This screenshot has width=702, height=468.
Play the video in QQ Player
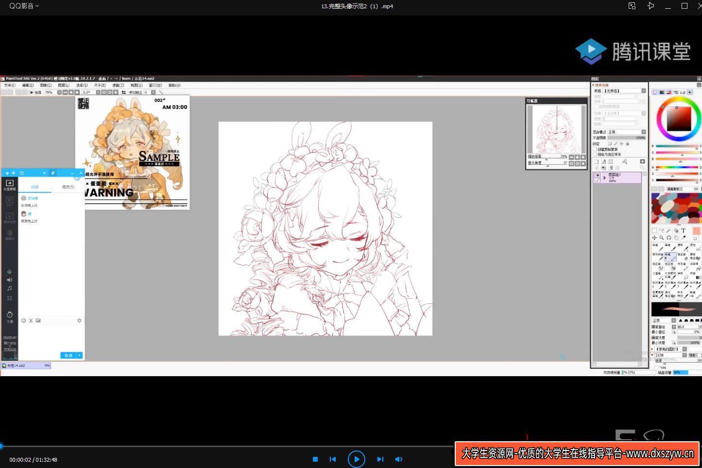point(356,459)
